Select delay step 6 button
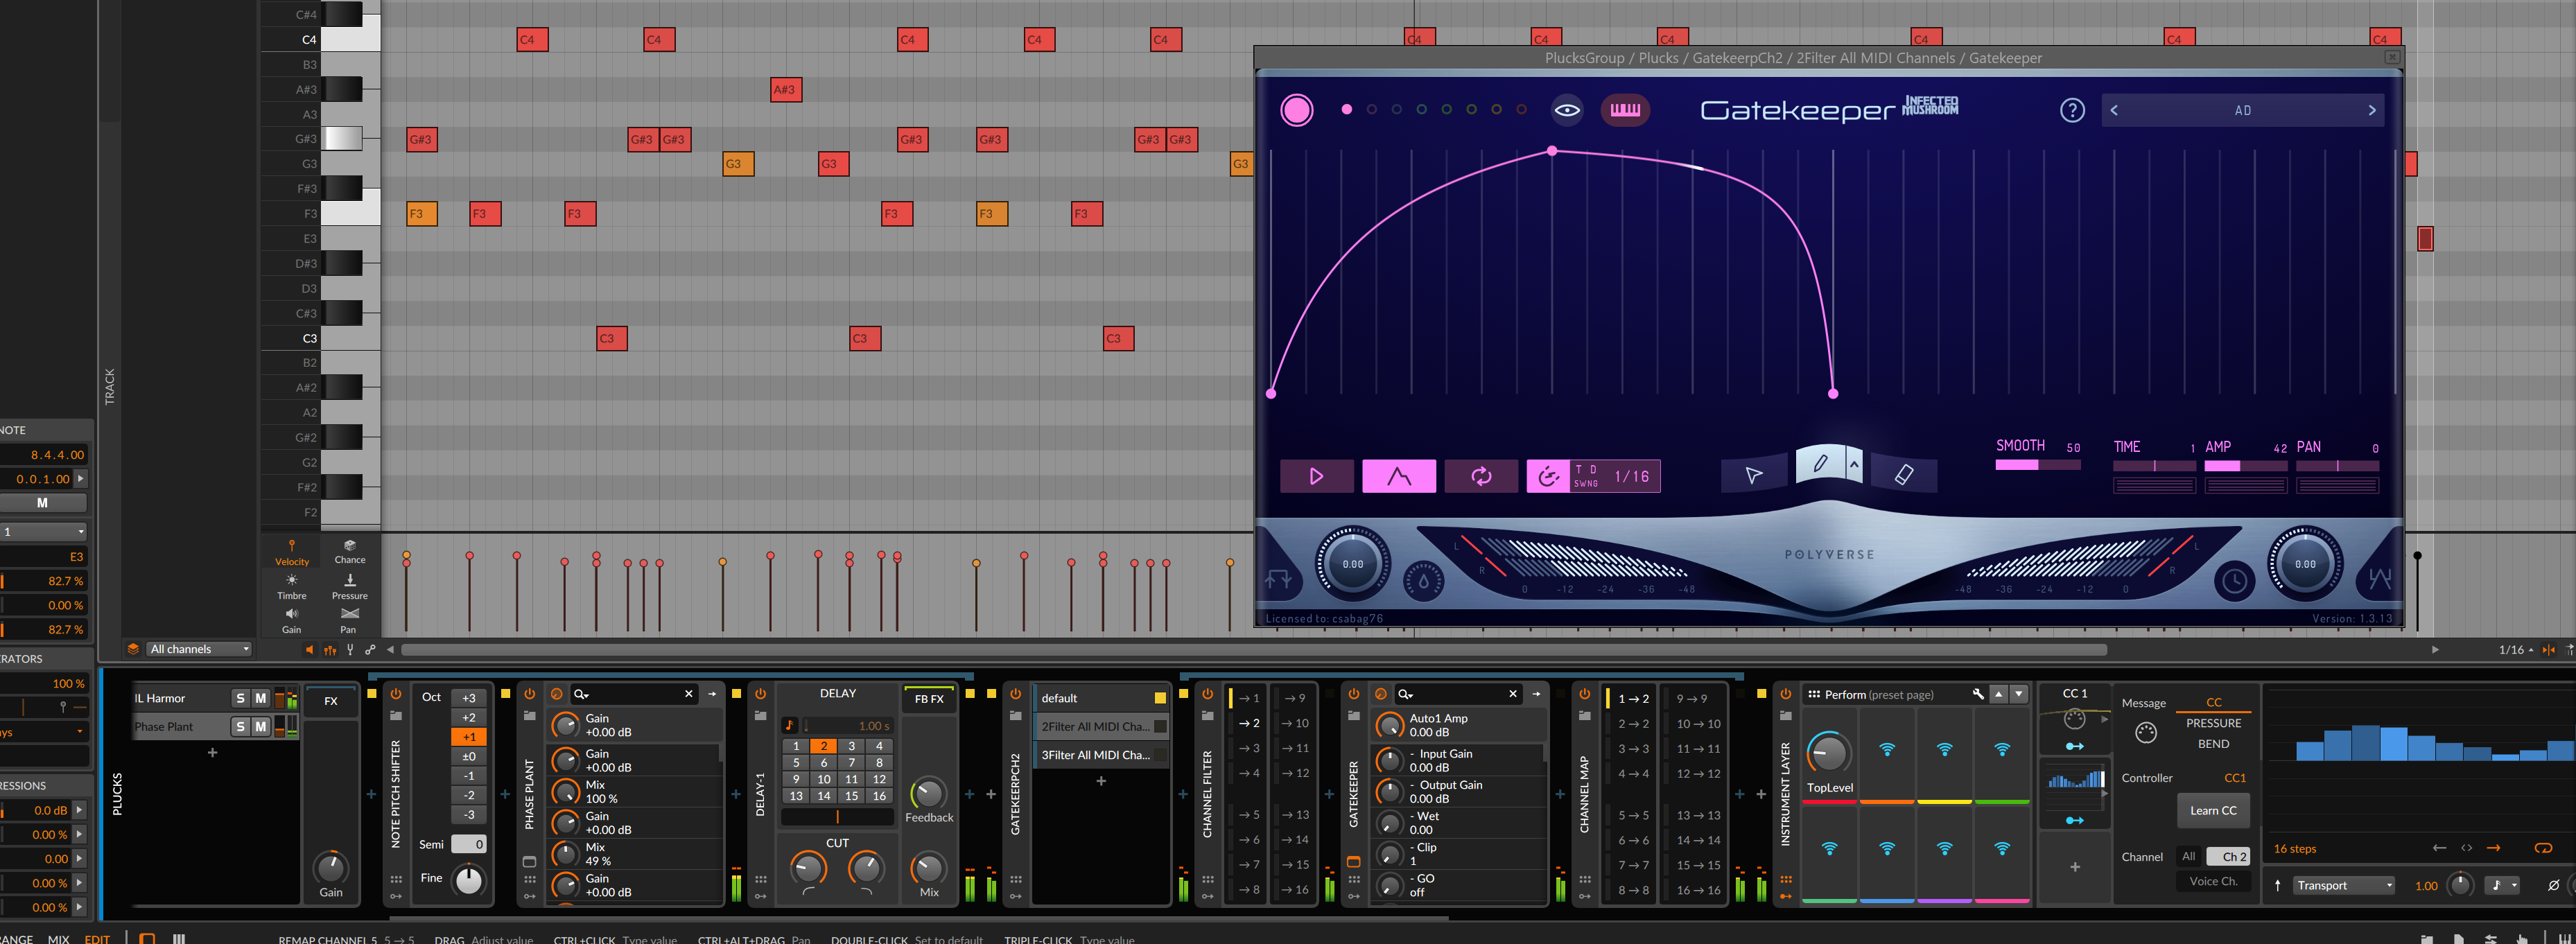This screenshot has height=944, width=2576. coord(823,762)
